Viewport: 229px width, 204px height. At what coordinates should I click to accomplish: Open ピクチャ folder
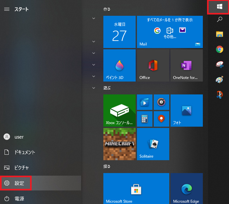[41, 168]
